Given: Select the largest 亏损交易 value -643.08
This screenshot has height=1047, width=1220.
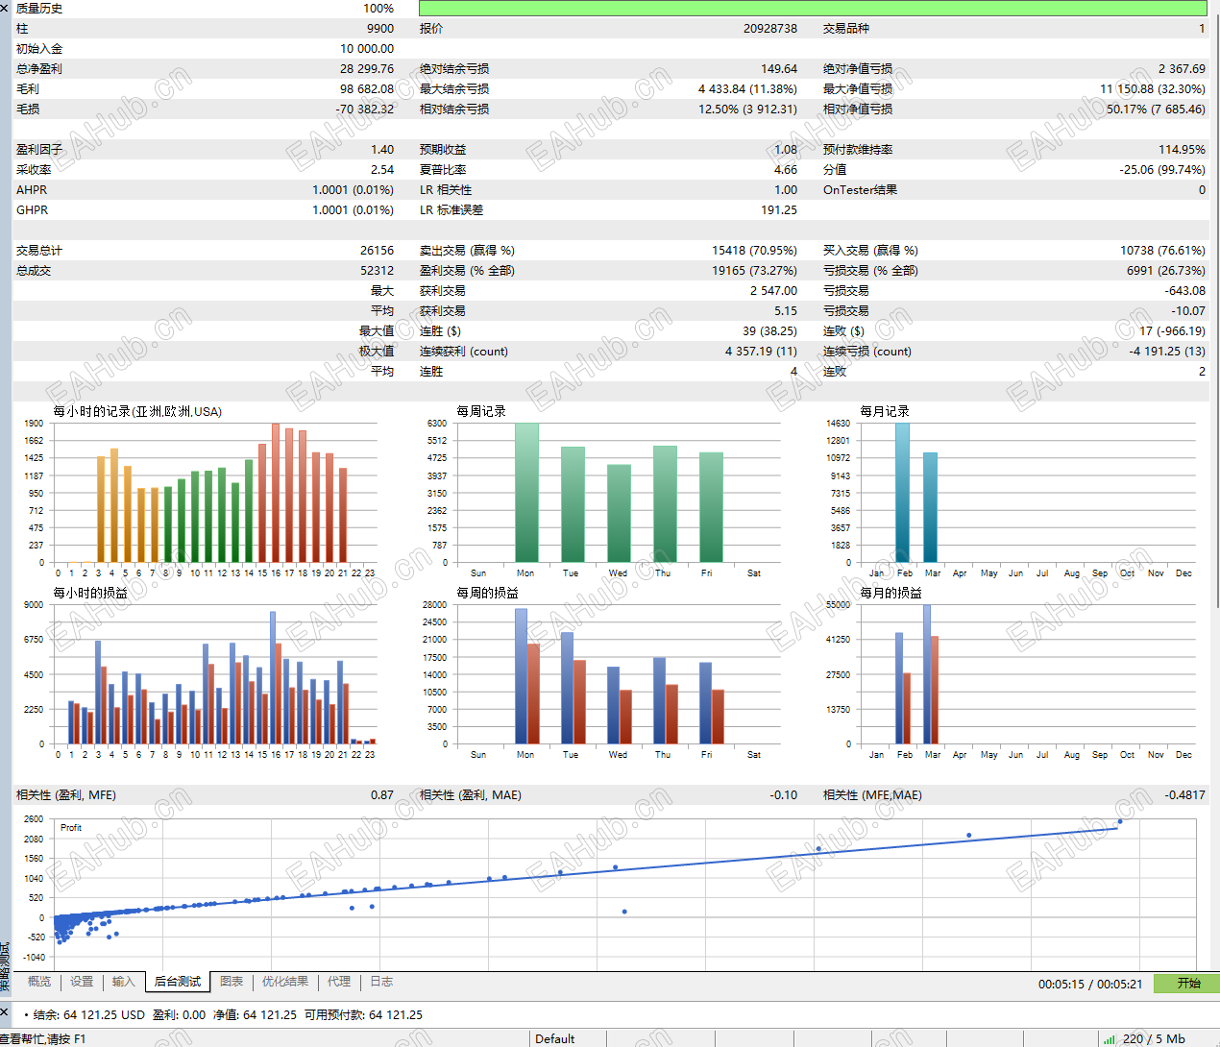Looking at the screenshot, I should click(x=1184, y=291).
